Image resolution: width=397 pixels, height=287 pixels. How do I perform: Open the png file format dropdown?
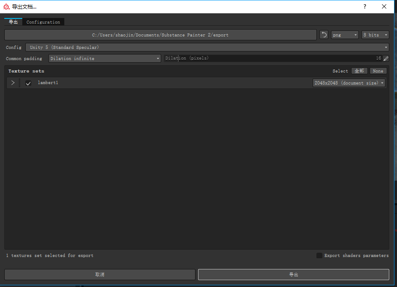(x=345, y=35)
